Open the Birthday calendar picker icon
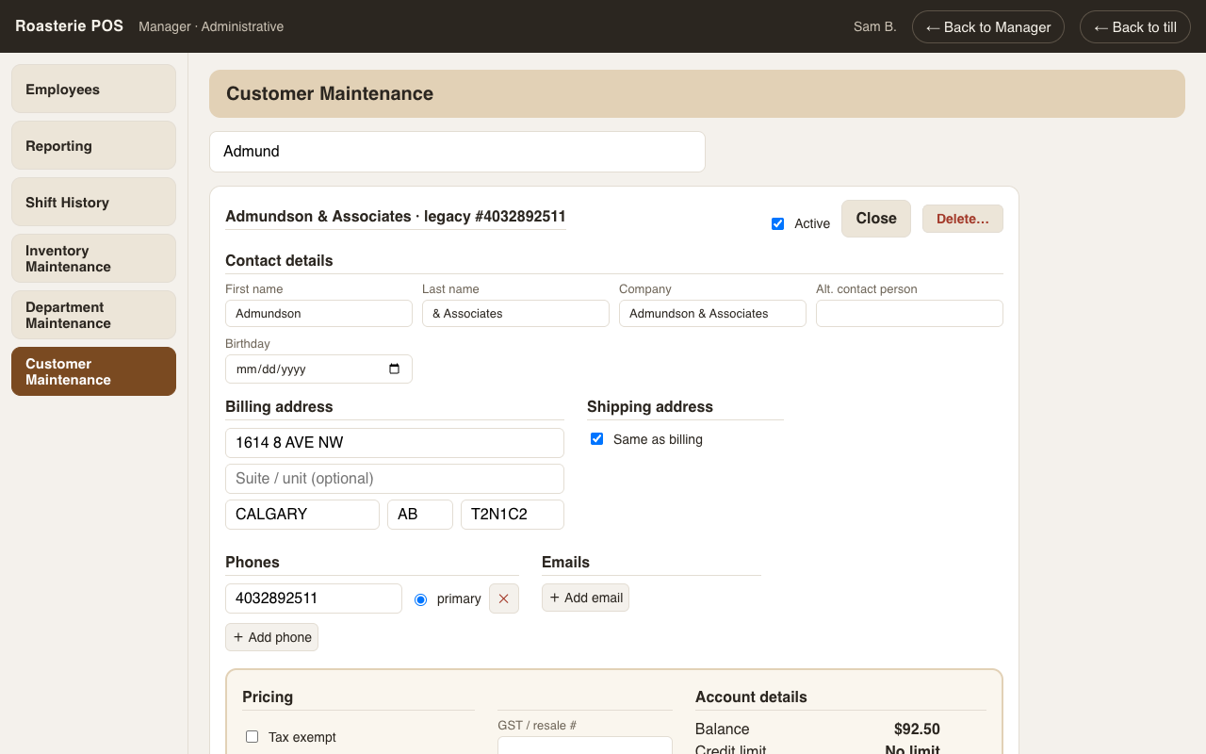Screen dimensions: 1206x754 coord(394,369)
